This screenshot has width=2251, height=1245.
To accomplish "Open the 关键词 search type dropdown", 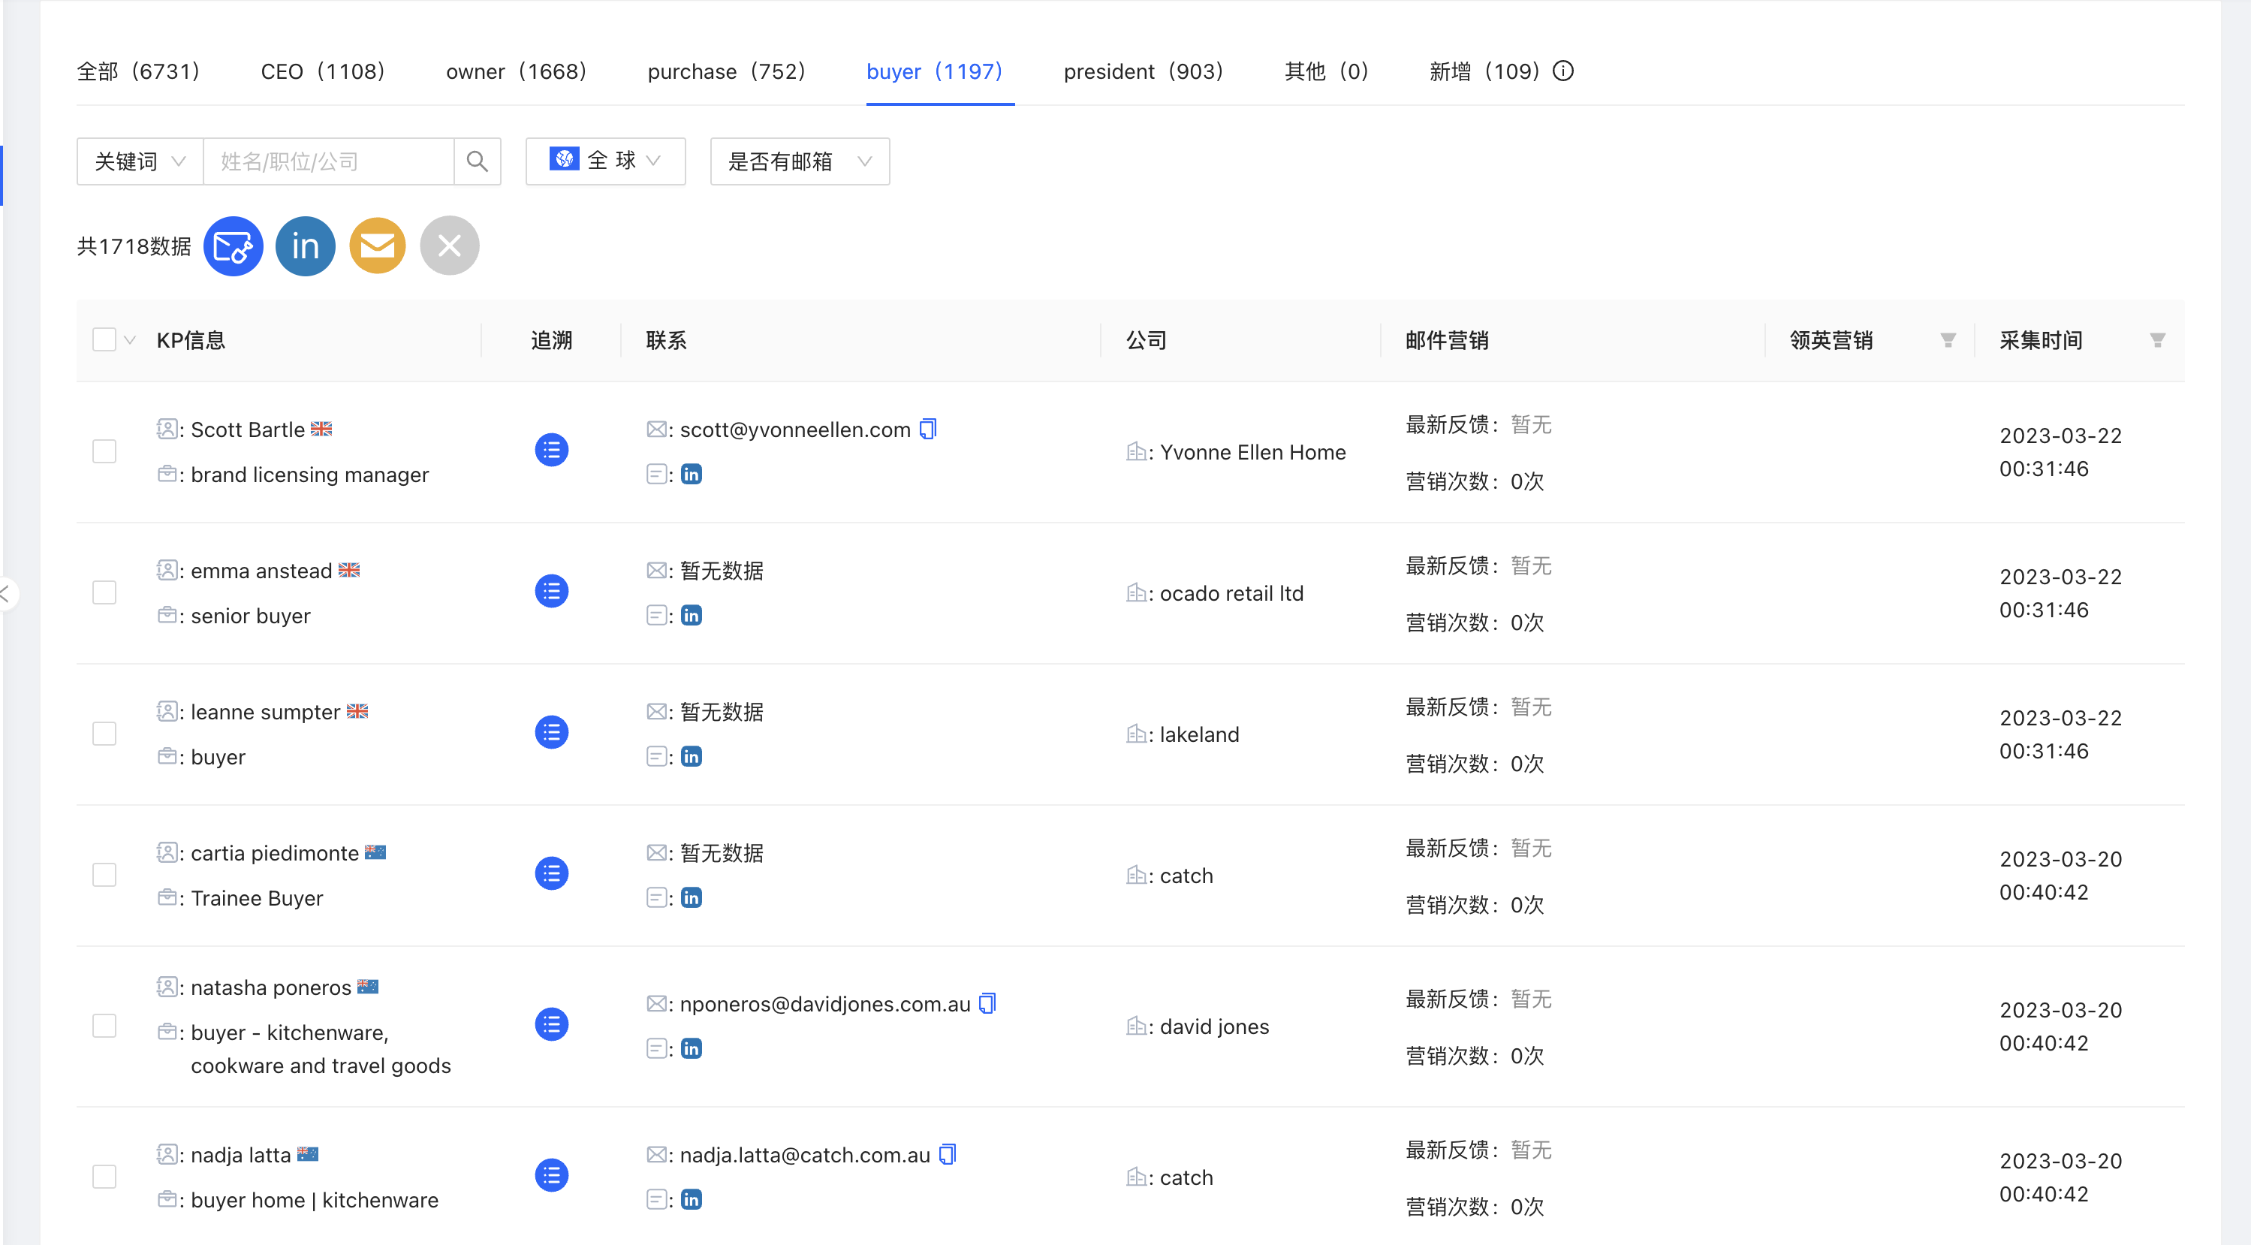I will (140, 161).
